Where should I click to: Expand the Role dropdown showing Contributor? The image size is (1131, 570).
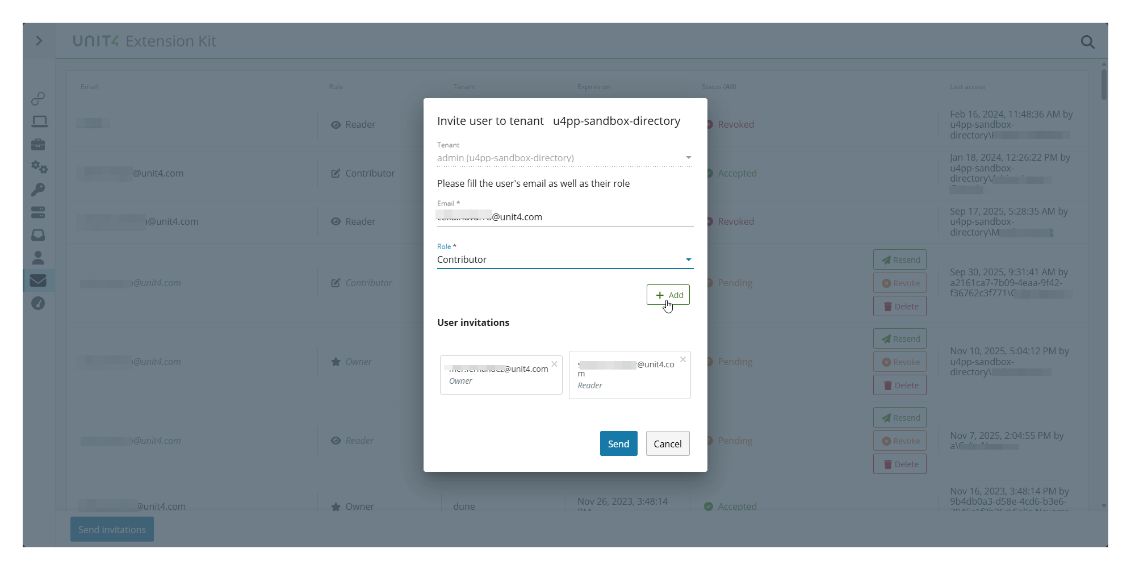tap(688, 259)
